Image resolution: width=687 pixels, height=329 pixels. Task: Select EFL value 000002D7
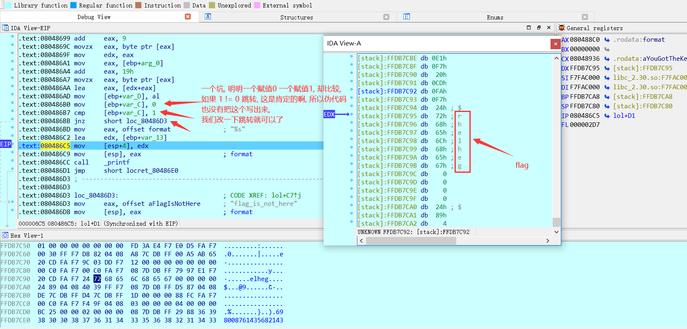point(585,125)
